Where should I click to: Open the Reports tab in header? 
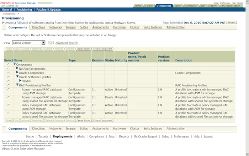(213, 6)
